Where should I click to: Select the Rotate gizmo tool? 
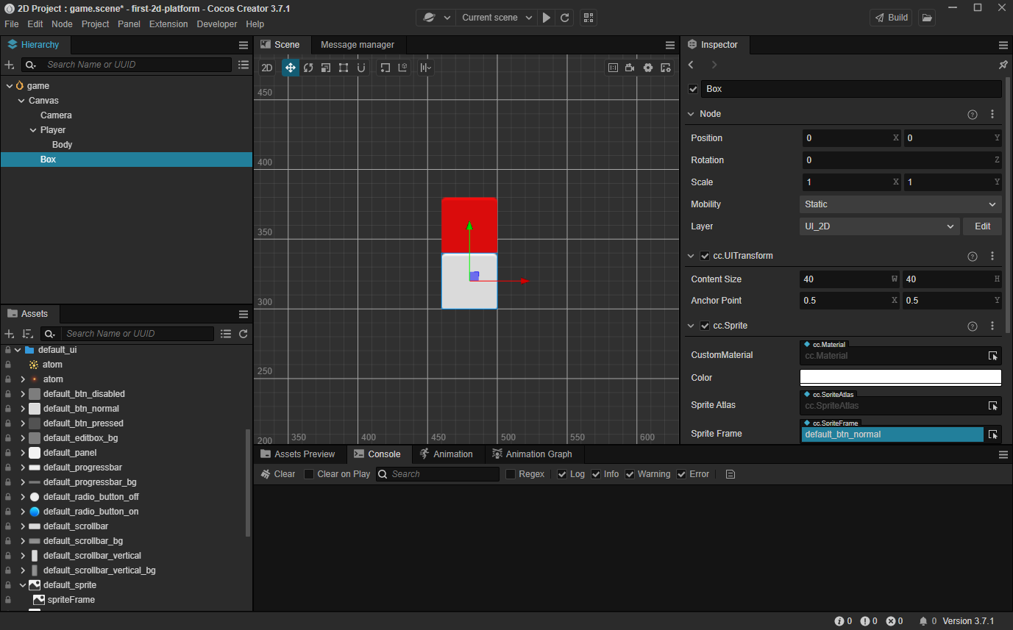[308, 68]
